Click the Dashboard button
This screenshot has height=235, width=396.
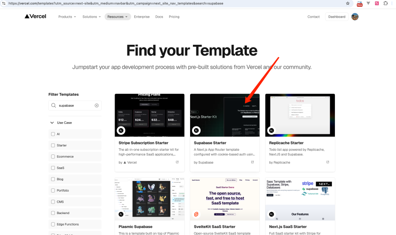click(x=336, y=17)
